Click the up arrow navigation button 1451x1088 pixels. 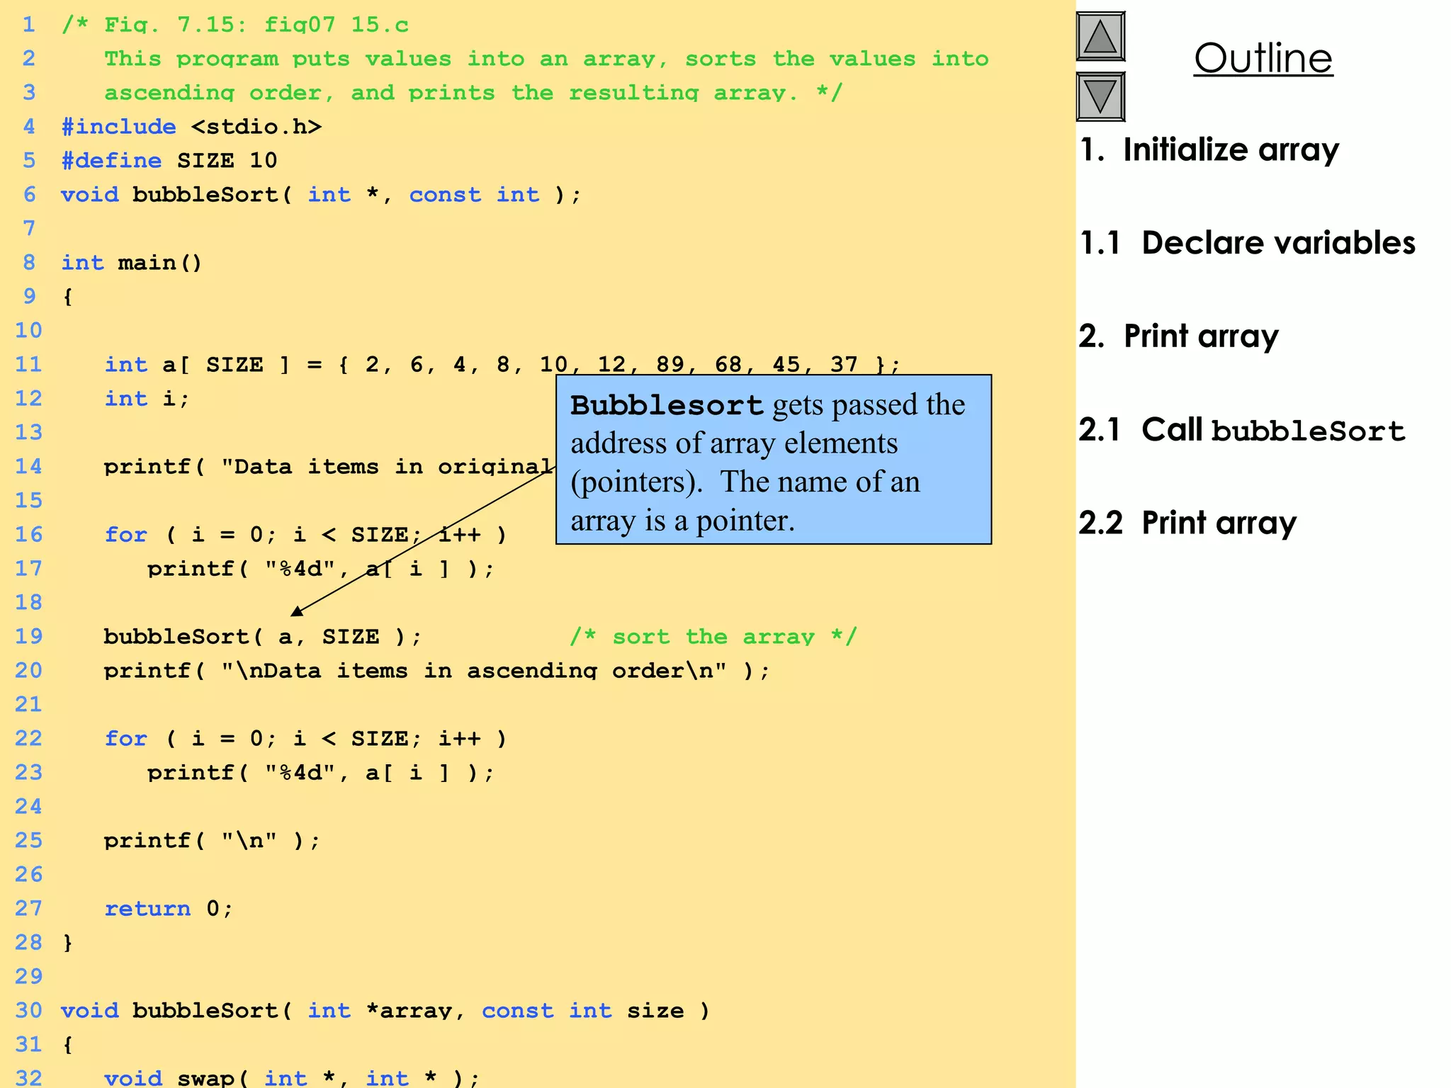click(1100, 36)
